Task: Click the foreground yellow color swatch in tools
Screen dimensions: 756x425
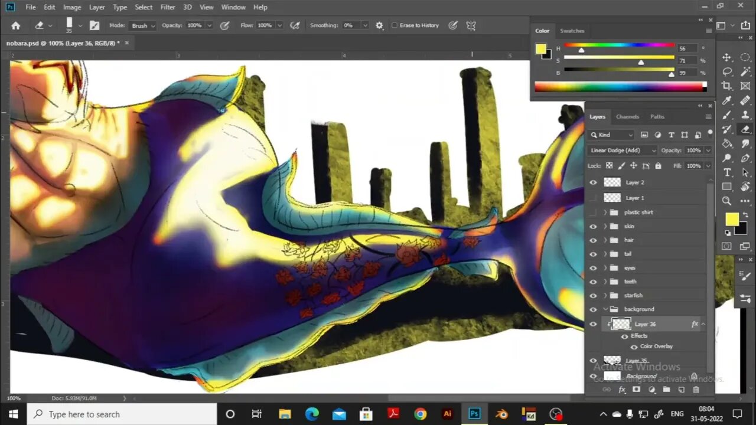Action: coord(731,220)
